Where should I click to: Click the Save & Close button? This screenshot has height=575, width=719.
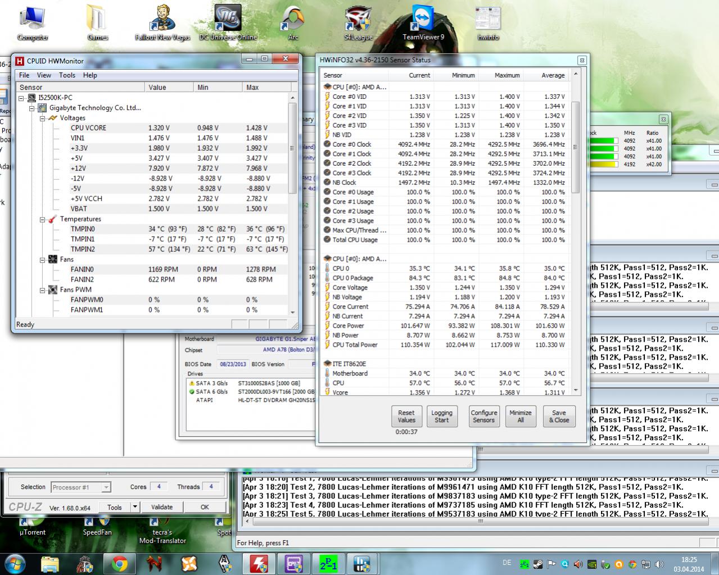(559, 416)
